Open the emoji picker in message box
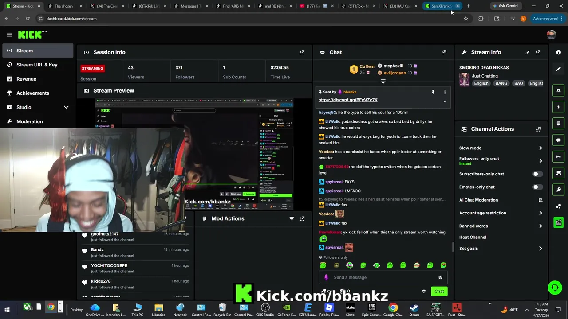The height and width of the screenshot is (319, 568). (x=440, y=277)
